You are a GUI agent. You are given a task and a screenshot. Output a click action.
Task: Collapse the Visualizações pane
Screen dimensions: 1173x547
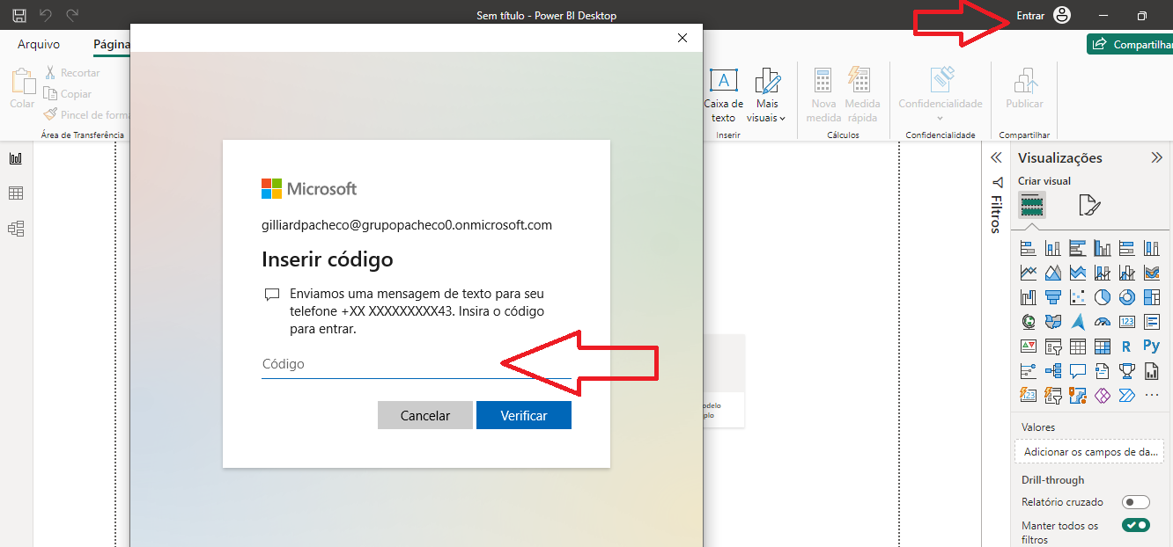(x=1157, y=158)
